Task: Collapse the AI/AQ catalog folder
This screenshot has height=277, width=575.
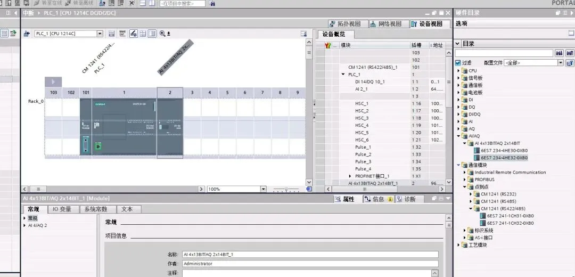Action: point(458,136)
